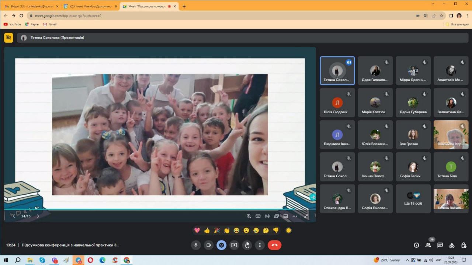Click the present screen button
This screenshot has width=472, height=265.
coord(234,245)
